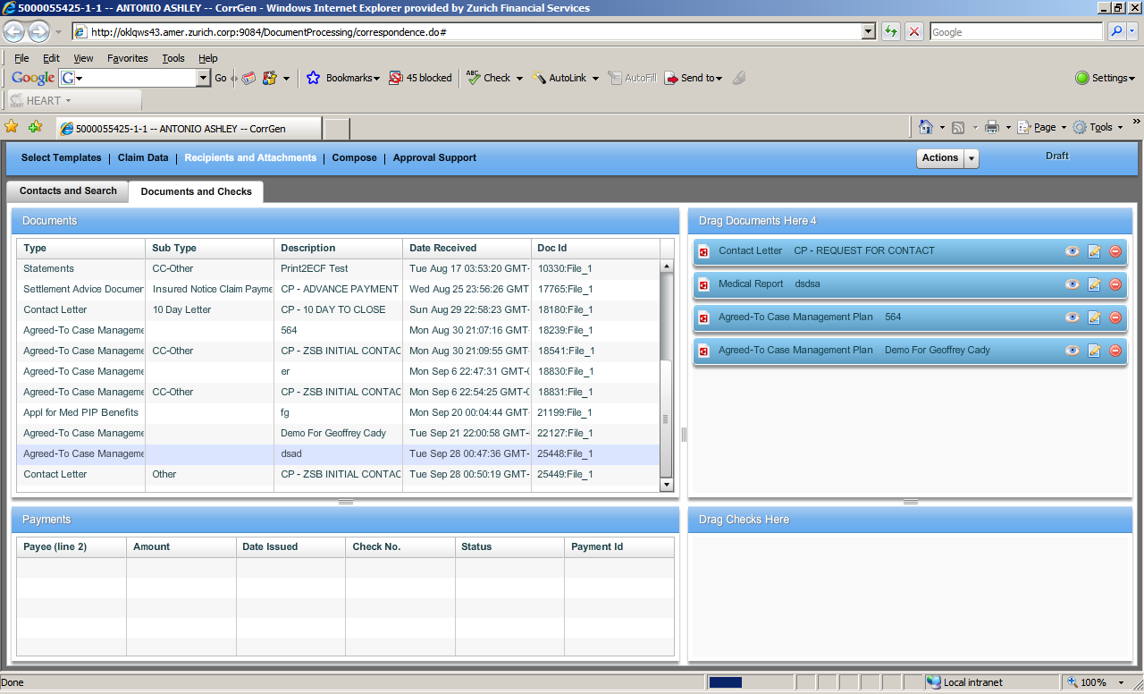The height and width of the screenshot is (694, 1144).
Task: Open the Tools menu in the command bar
Action: 1099,127
